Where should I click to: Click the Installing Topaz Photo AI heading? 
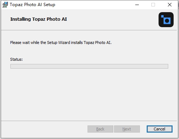[38, 19]
